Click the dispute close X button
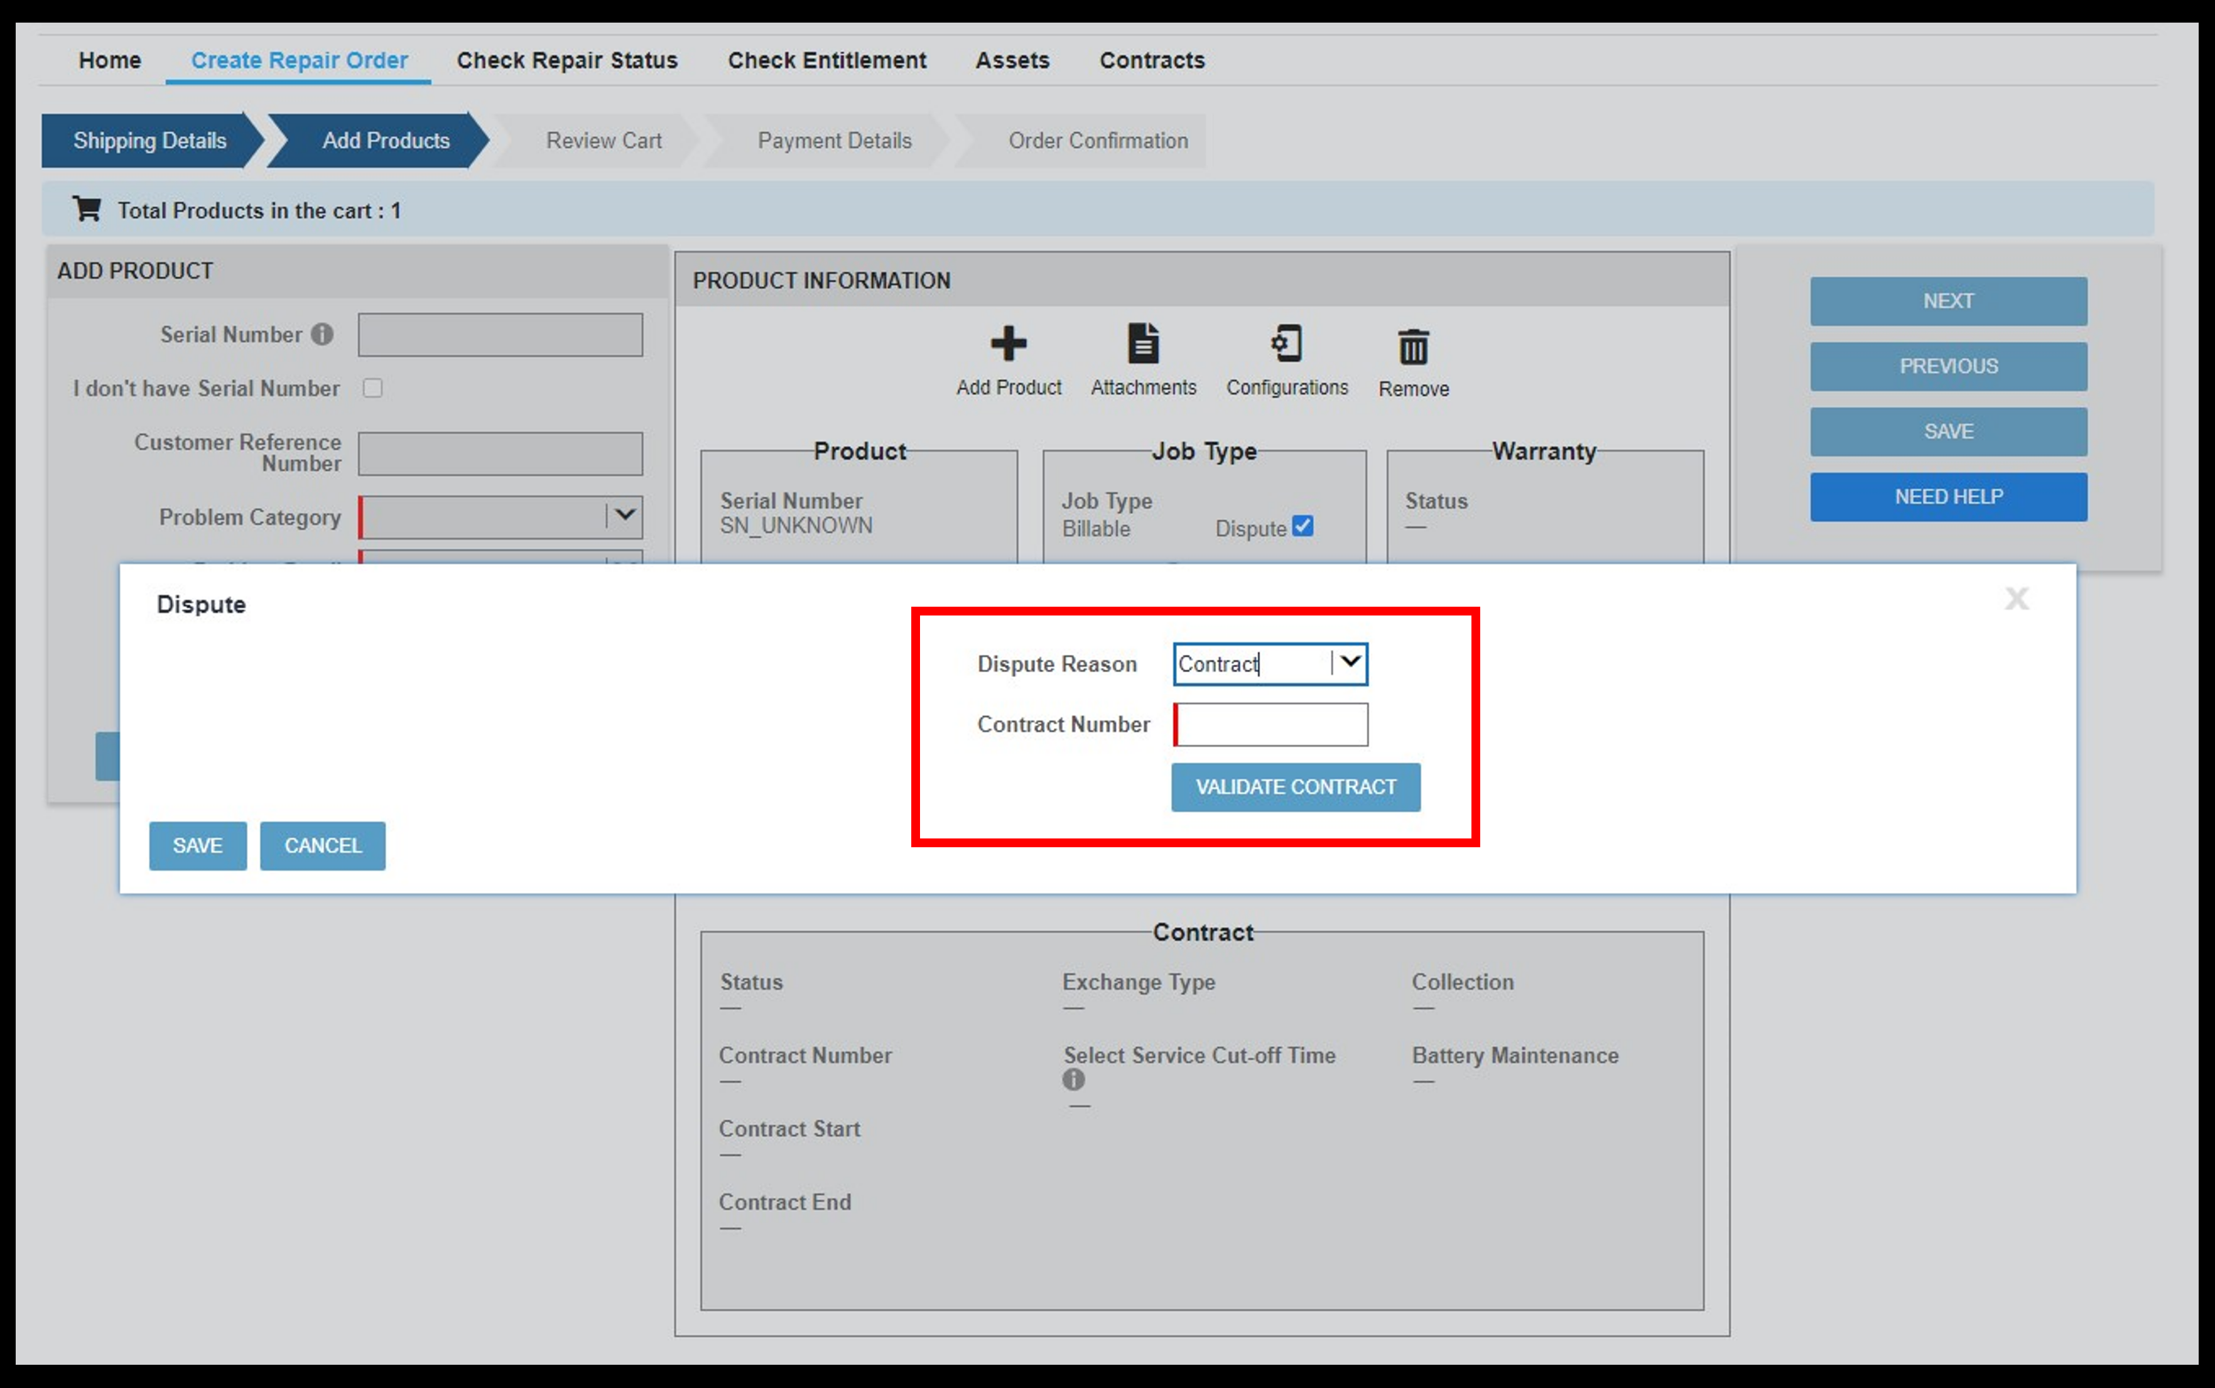 pos(2015,598)
